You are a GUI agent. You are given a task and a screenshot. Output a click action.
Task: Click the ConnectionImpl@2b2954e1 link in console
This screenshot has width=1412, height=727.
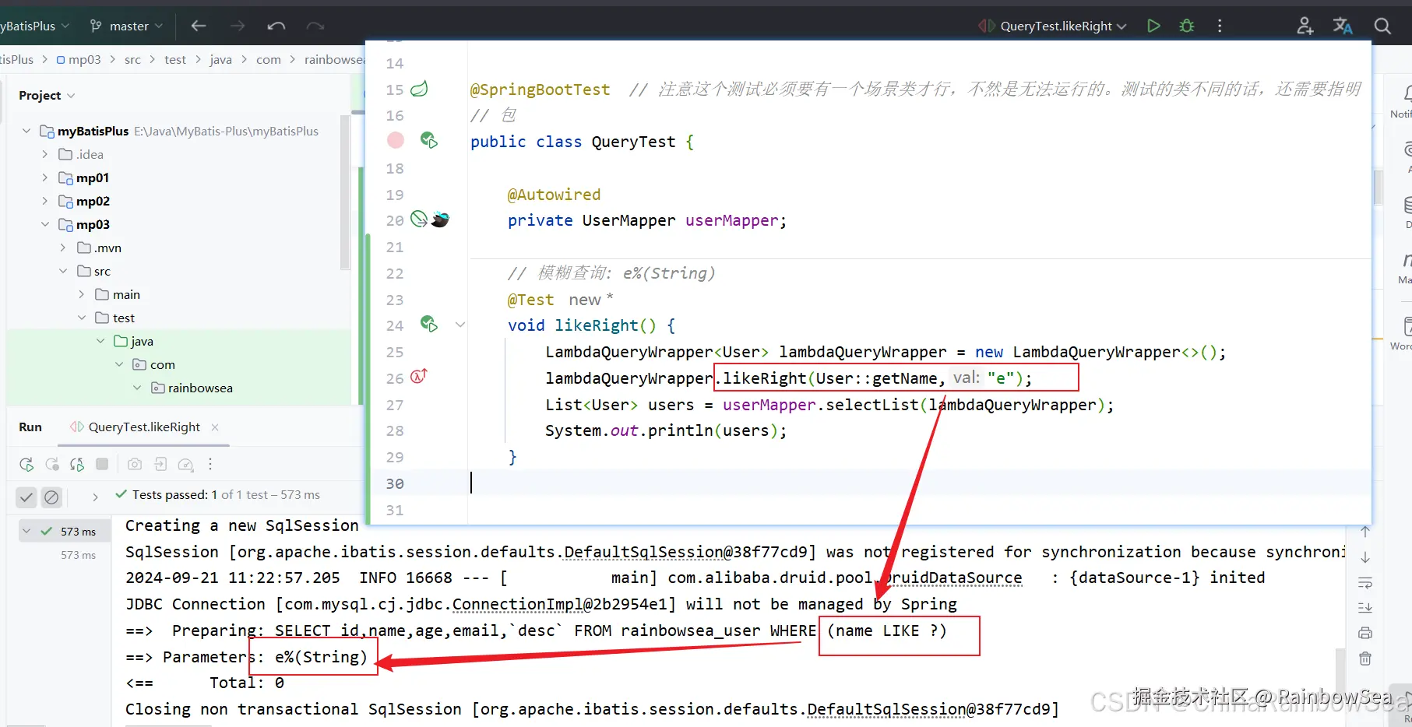click(560, 604)
